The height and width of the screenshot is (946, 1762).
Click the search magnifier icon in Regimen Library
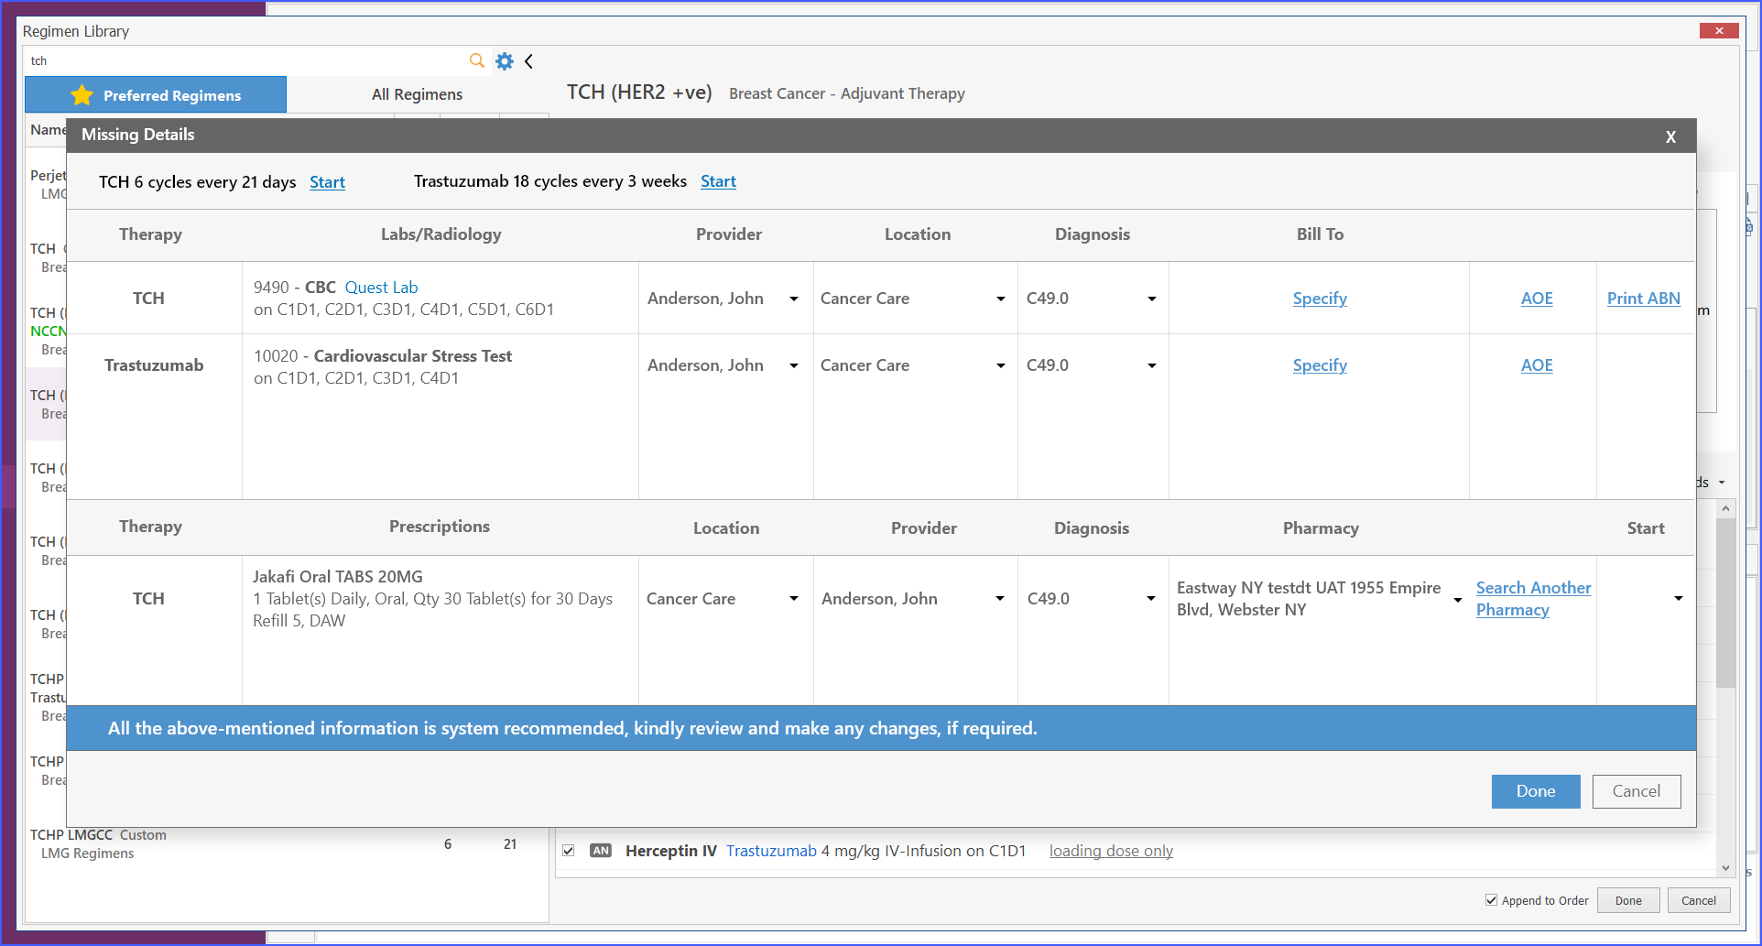tap(476, 60)
